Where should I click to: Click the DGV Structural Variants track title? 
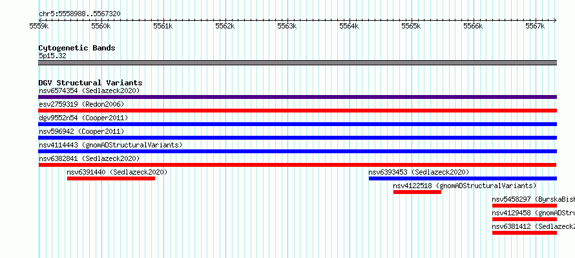pos(90,83)
